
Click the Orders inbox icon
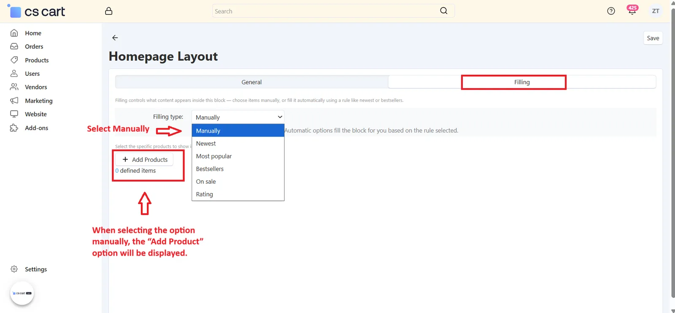pos(14,46)
